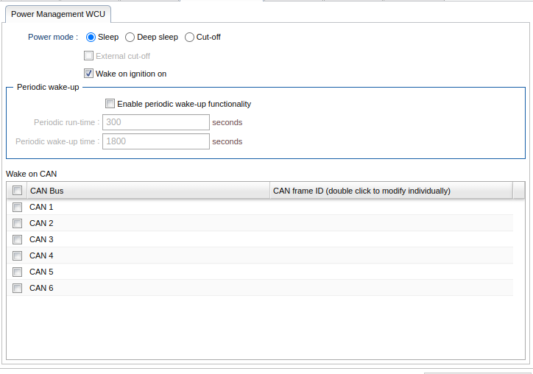Check the CAN 3 checkbox
The image size is (533, 374).
tap(18, 240)
